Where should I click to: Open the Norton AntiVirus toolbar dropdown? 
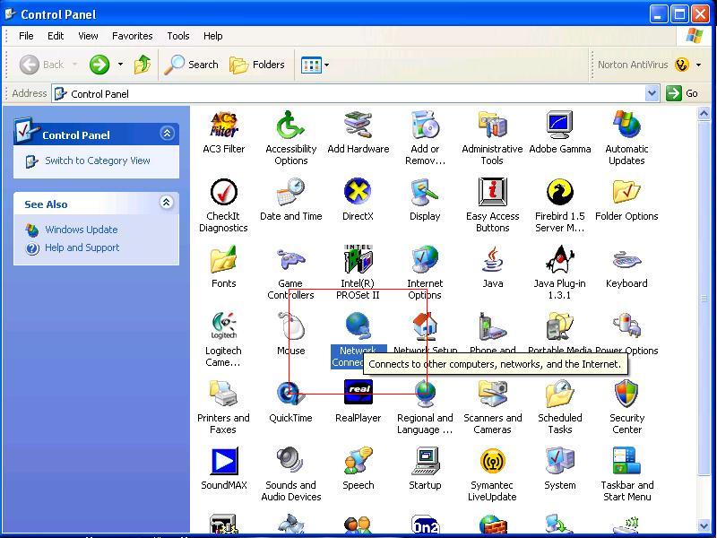pyautogui.click(x=698, y=65)
